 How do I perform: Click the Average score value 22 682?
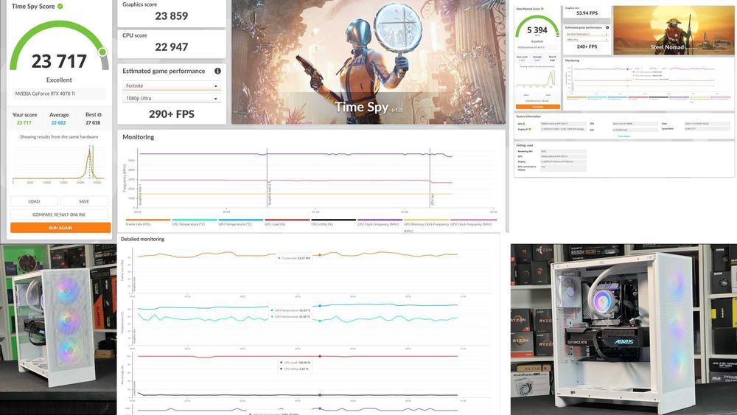[59, 122]
